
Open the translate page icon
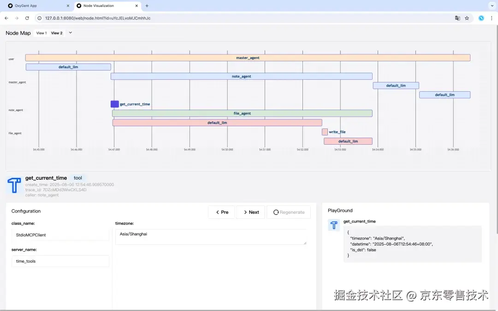click(x=457, y=18)
